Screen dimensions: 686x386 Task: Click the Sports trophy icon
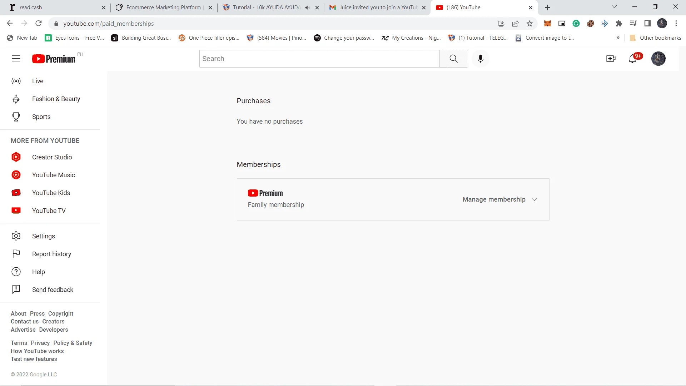click(16, 117)
